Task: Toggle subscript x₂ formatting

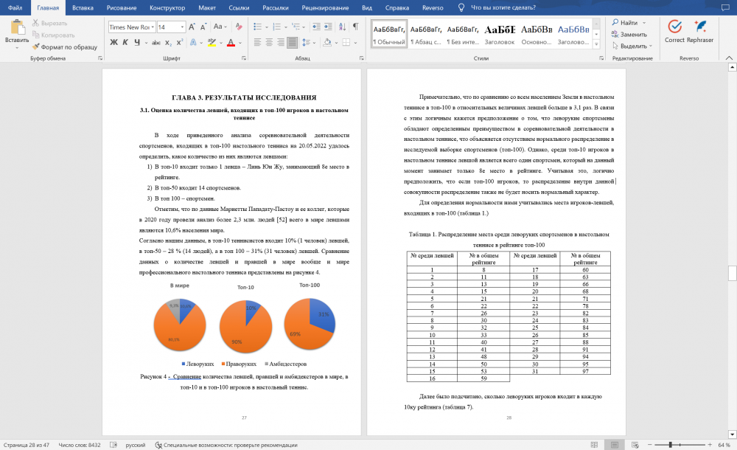Action: pyautogui.click(x=168, y=43)
